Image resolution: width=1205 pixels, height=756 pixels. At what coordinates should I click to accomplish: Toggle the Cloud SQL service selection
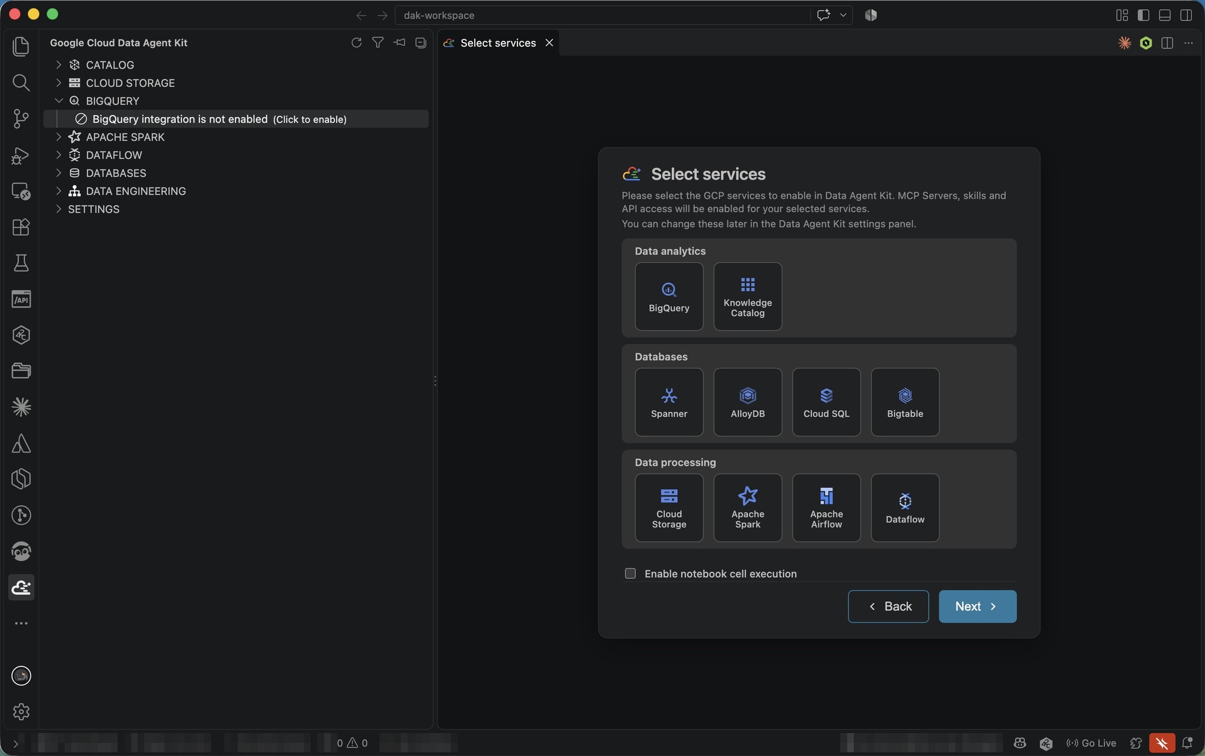[827, 402]
